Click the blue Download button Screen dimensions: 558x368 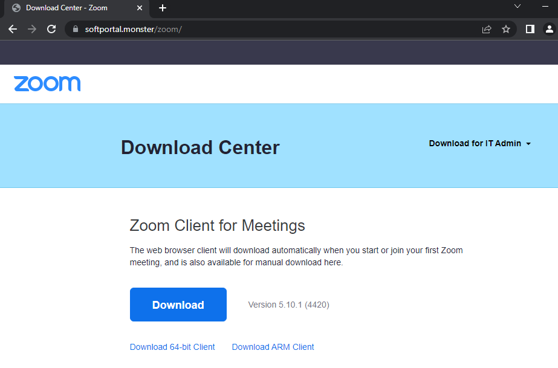click(178, 305)
